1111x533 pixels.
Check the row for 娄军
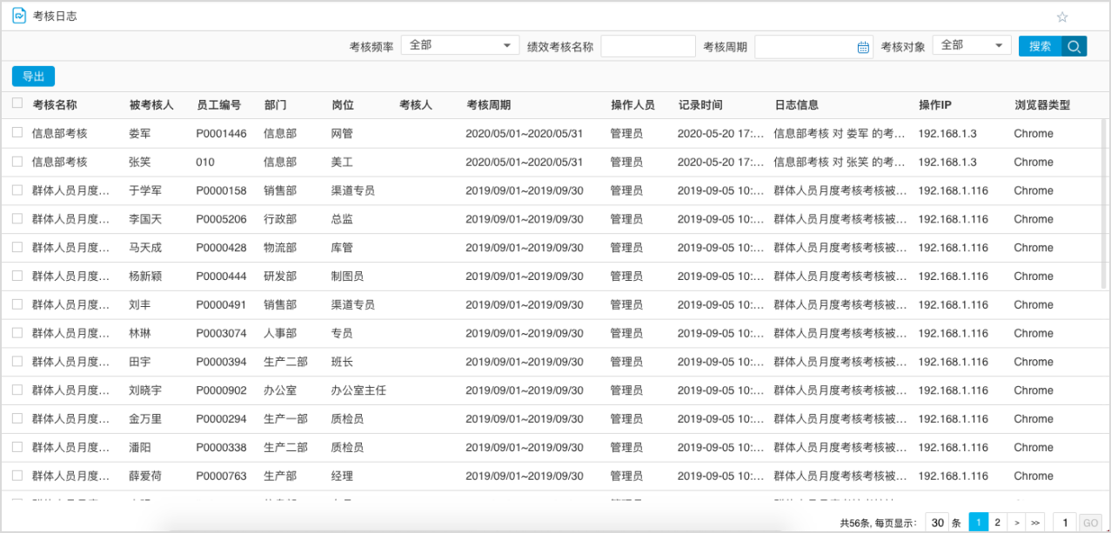point(17,133)
